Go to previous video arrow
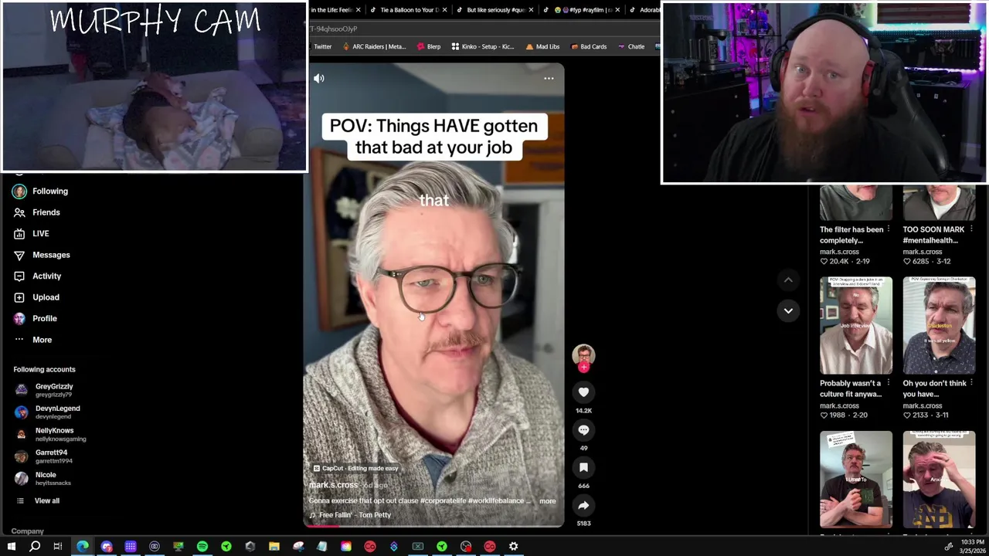The width and height of the screenshot is (989, 556). click(788, 280)
